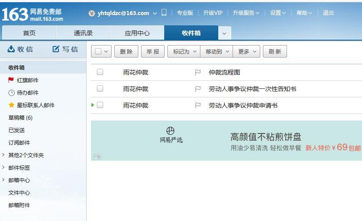Click sender 雨花仲裁 of 一次性告知书 email
The width and height of the screenshot is (362, 221).
tap(136, 89)
